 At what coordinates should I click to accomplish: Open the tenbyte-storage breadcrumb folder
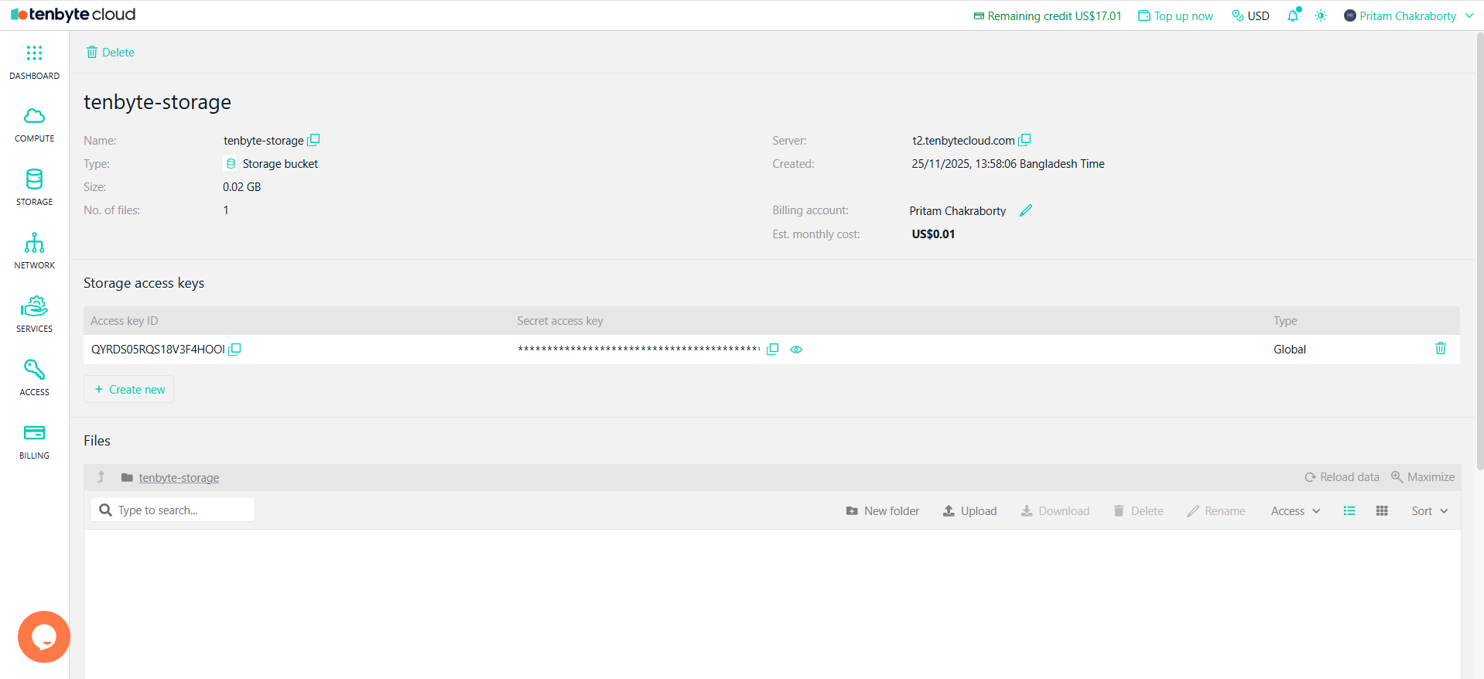[x=179, y=478]
